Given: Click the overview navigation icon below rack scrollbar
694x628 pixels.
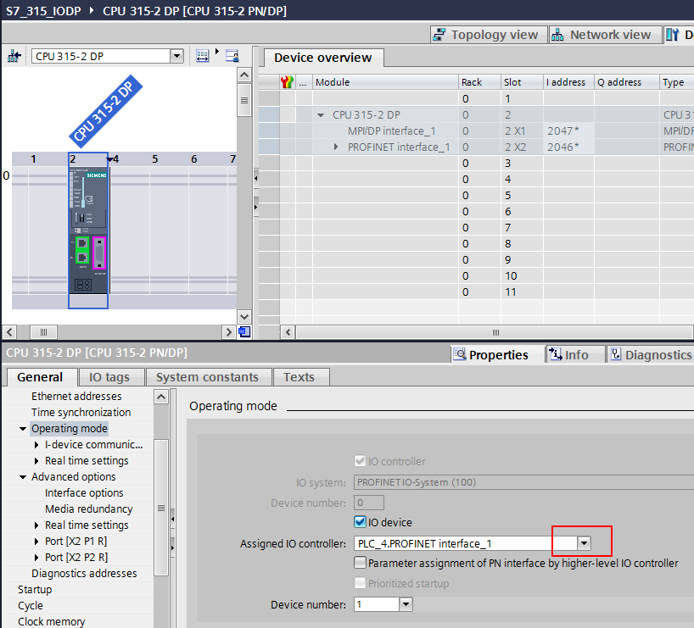Looking at the screenshot, I should tap(244, 331).
